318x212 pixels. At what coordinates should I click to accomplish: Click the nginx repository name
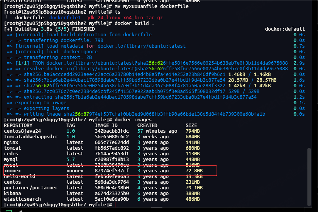pyautogui.click(x=11, y=142)
